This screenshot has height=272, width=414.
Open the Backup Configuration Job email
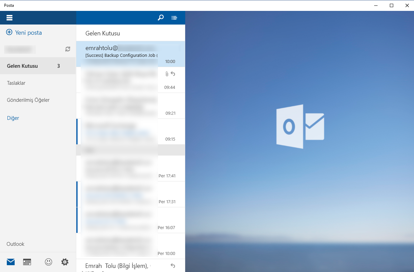131,54
